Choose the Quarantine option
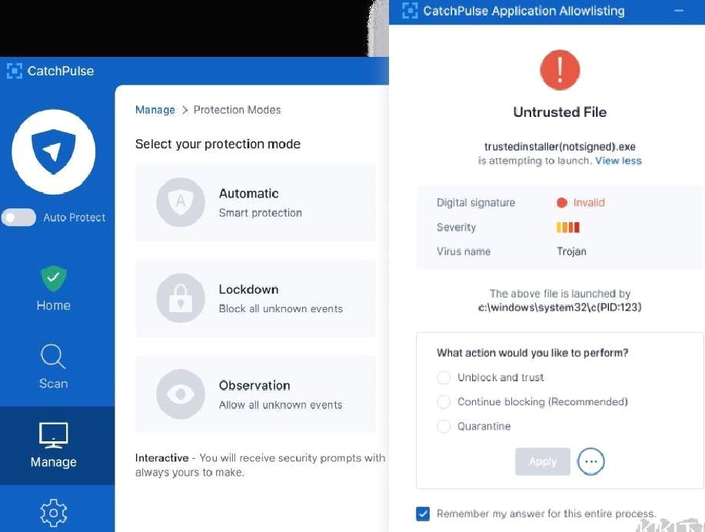The height and width of the screenshot is (532, 705). click(x=474, y=426)
